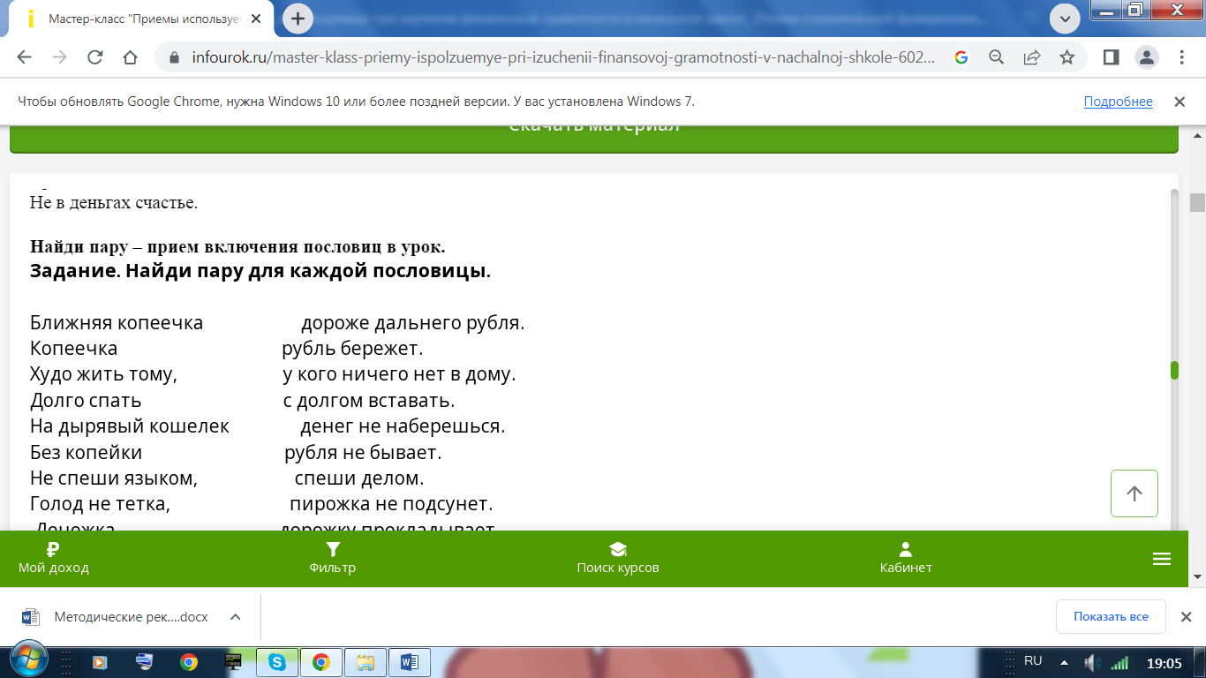Click Показать все downloads button

coord(1111,616)
